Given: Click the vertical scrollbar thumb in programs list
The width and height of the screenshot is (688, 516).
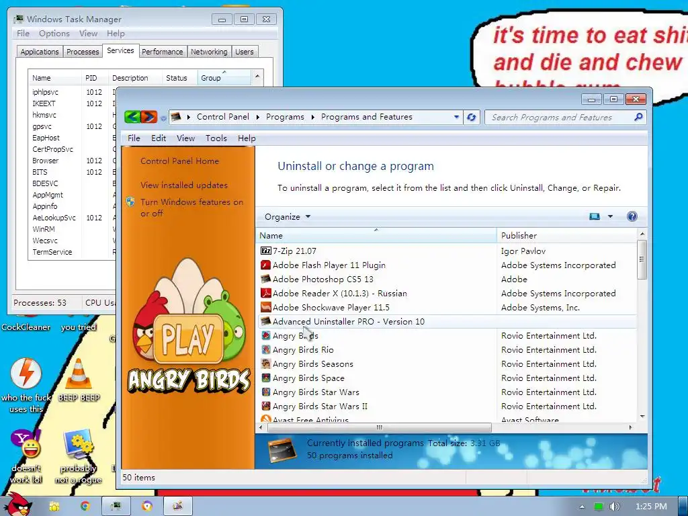Looking at the screenshot, I should (x=642, y=259).
